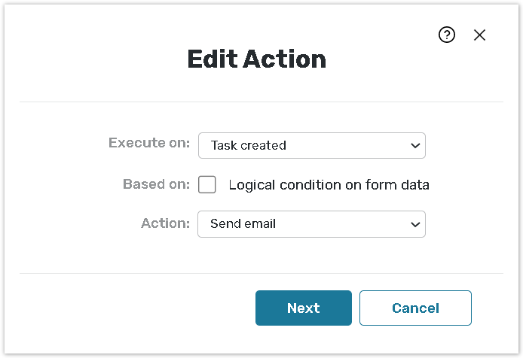Close the Edit Action dialog with X

(x=480, y=35)
